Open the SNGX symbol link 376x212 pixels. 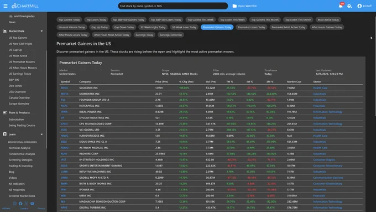point(64,88)
